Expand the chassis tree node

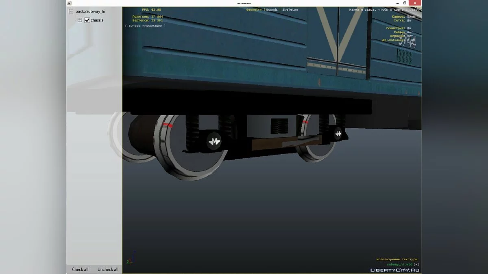80,20
